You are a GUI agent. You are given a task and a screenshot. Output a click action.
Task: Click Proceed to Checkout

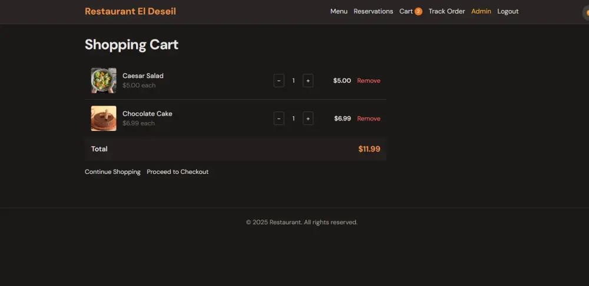click(178, 172)
